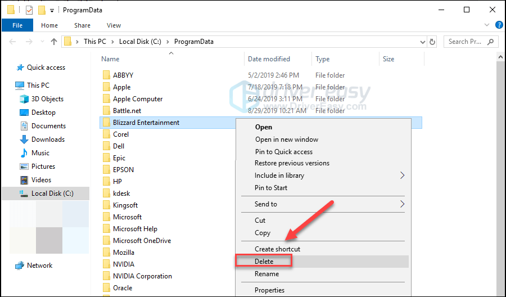Image resolution: width=506 pixels, height=297 pixels.
Task: Select Properties in the context menu
Action: 269,290
